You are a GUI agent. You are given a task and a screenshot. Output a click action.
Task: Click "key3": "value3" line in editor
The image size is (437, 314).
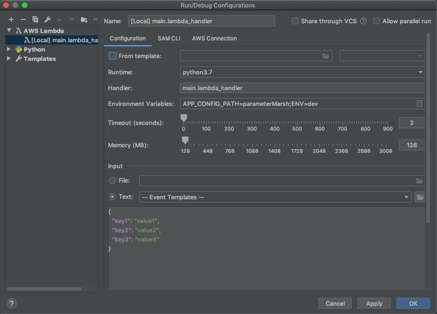pos(135,240)
